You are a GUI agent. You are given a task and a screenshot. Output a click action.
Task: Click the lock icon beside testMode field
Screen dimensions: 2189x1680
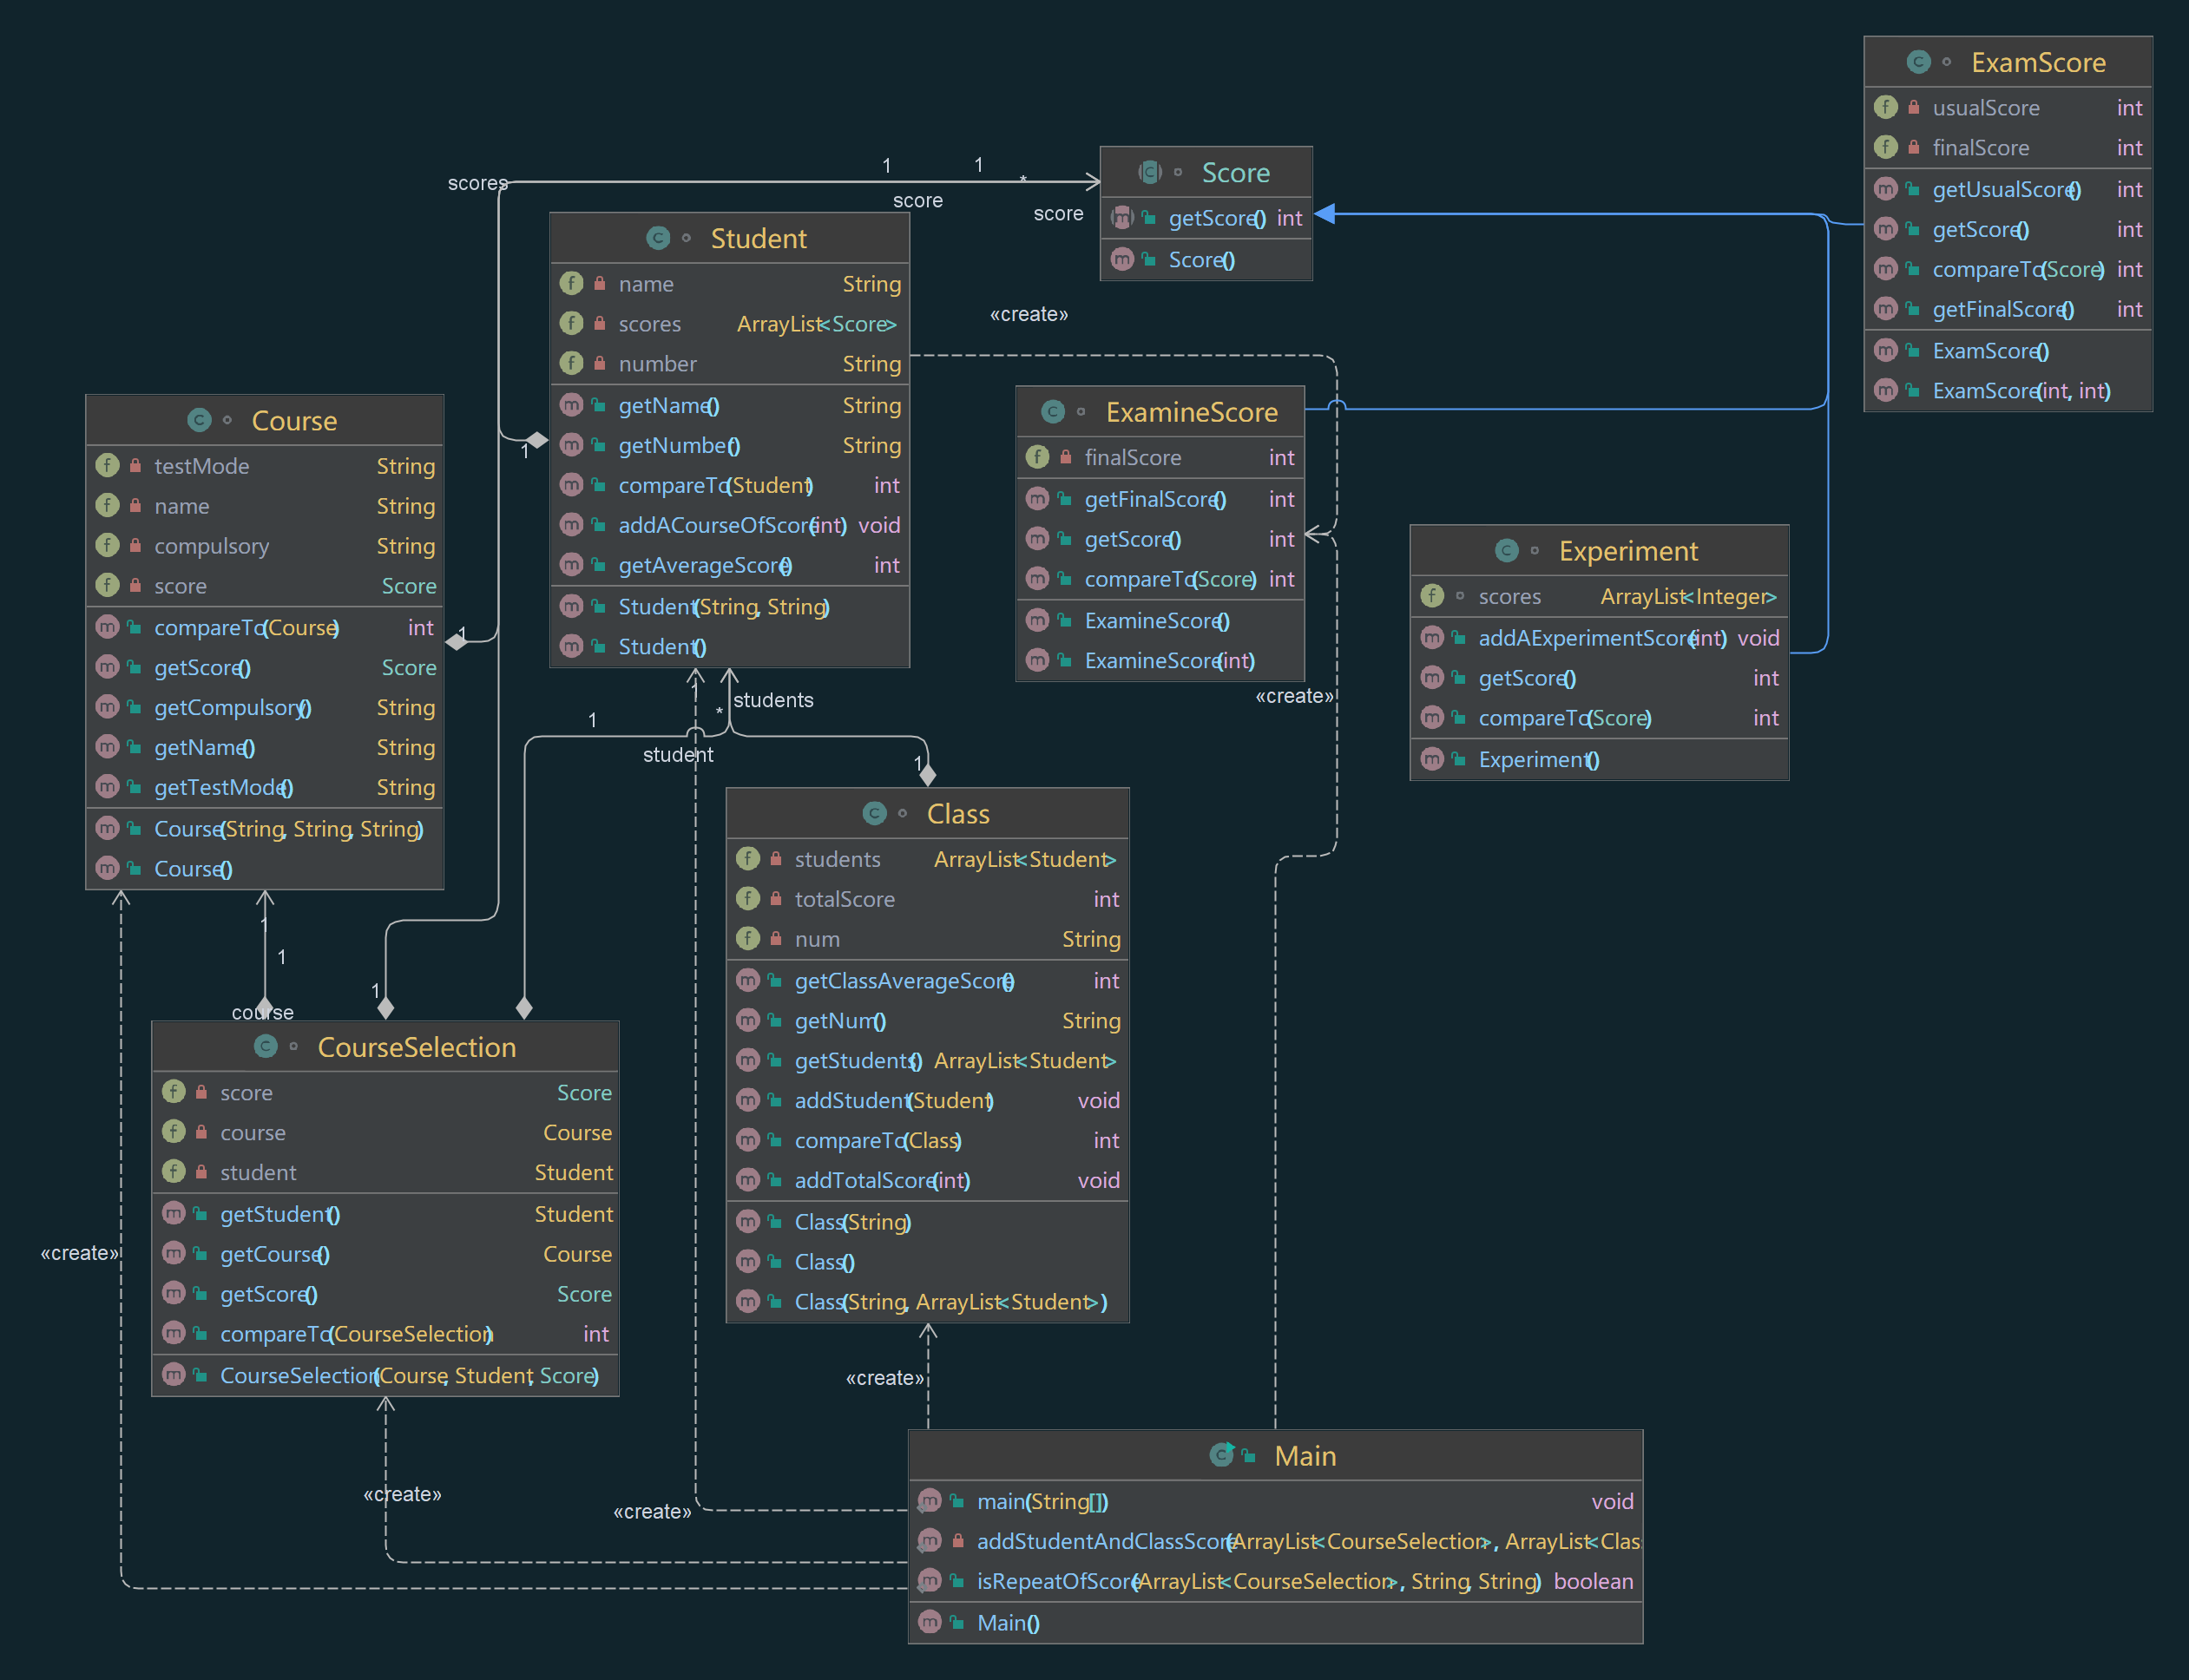pyautogui.click(x=135, y=466)
